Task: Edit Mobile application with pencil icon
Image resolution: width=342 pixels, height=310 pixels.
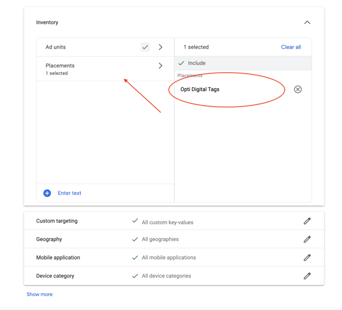Action: pyautogui.click(x=307, y=258)
